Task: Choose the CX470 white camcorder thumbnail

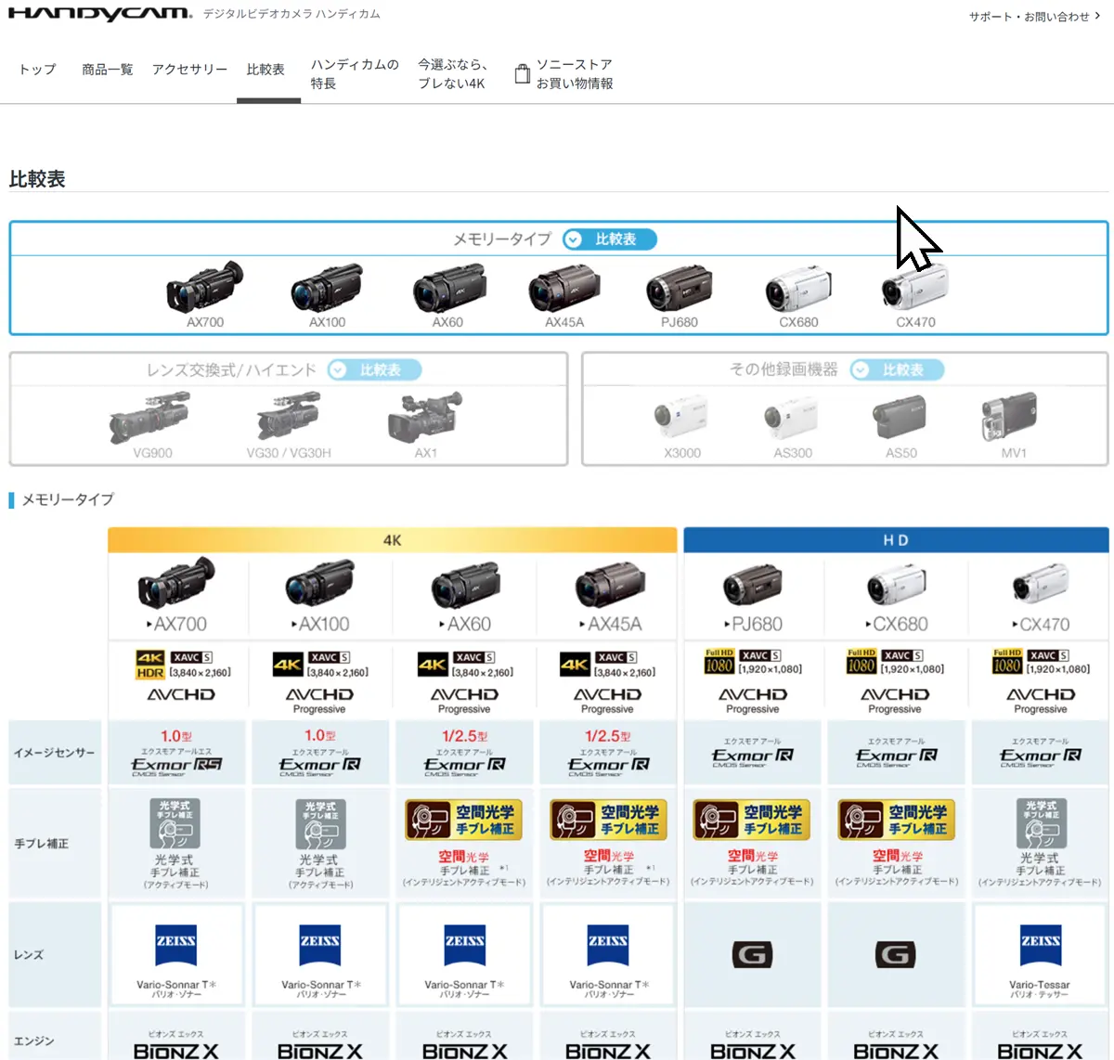Action: (x=915, y=291)
